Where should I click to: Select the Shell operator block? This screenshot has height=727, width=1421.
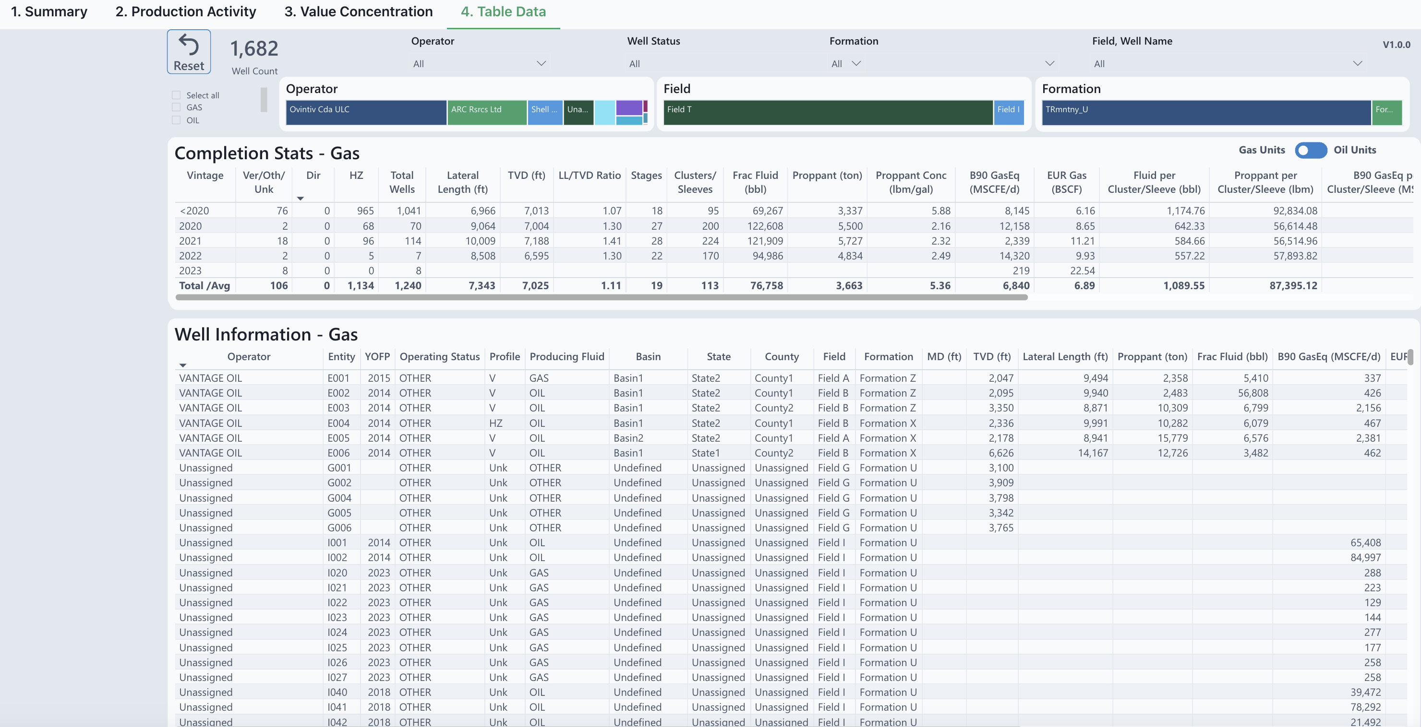545,112
